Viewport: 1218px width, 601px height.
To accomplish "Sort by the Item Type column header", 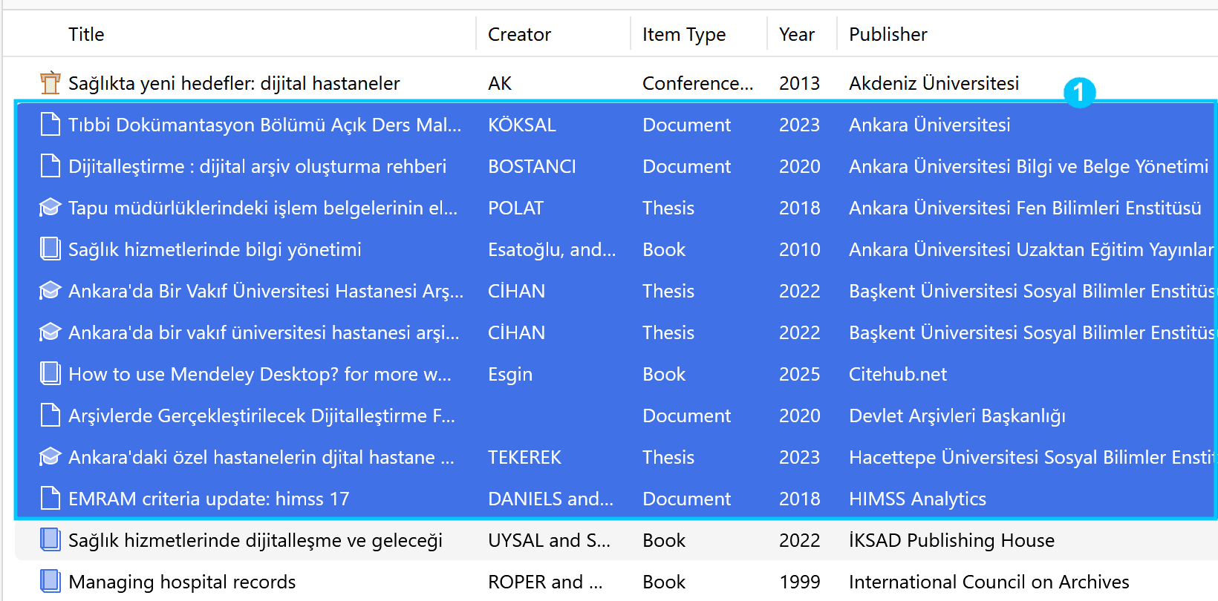I will click(684, 34).
